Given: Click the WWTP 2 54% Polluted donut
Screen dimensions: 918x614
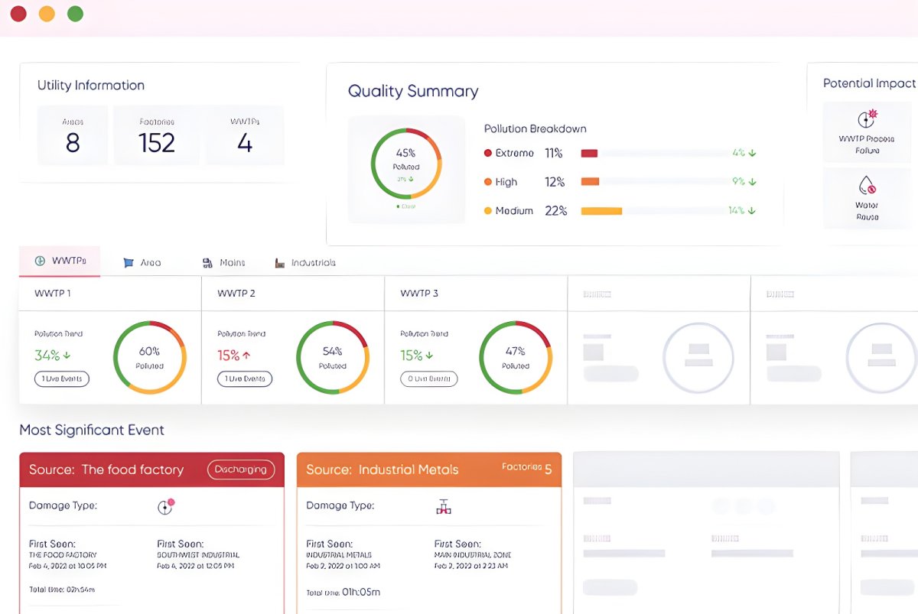Looking at the screenshot, I should click(x=333, y=357).
